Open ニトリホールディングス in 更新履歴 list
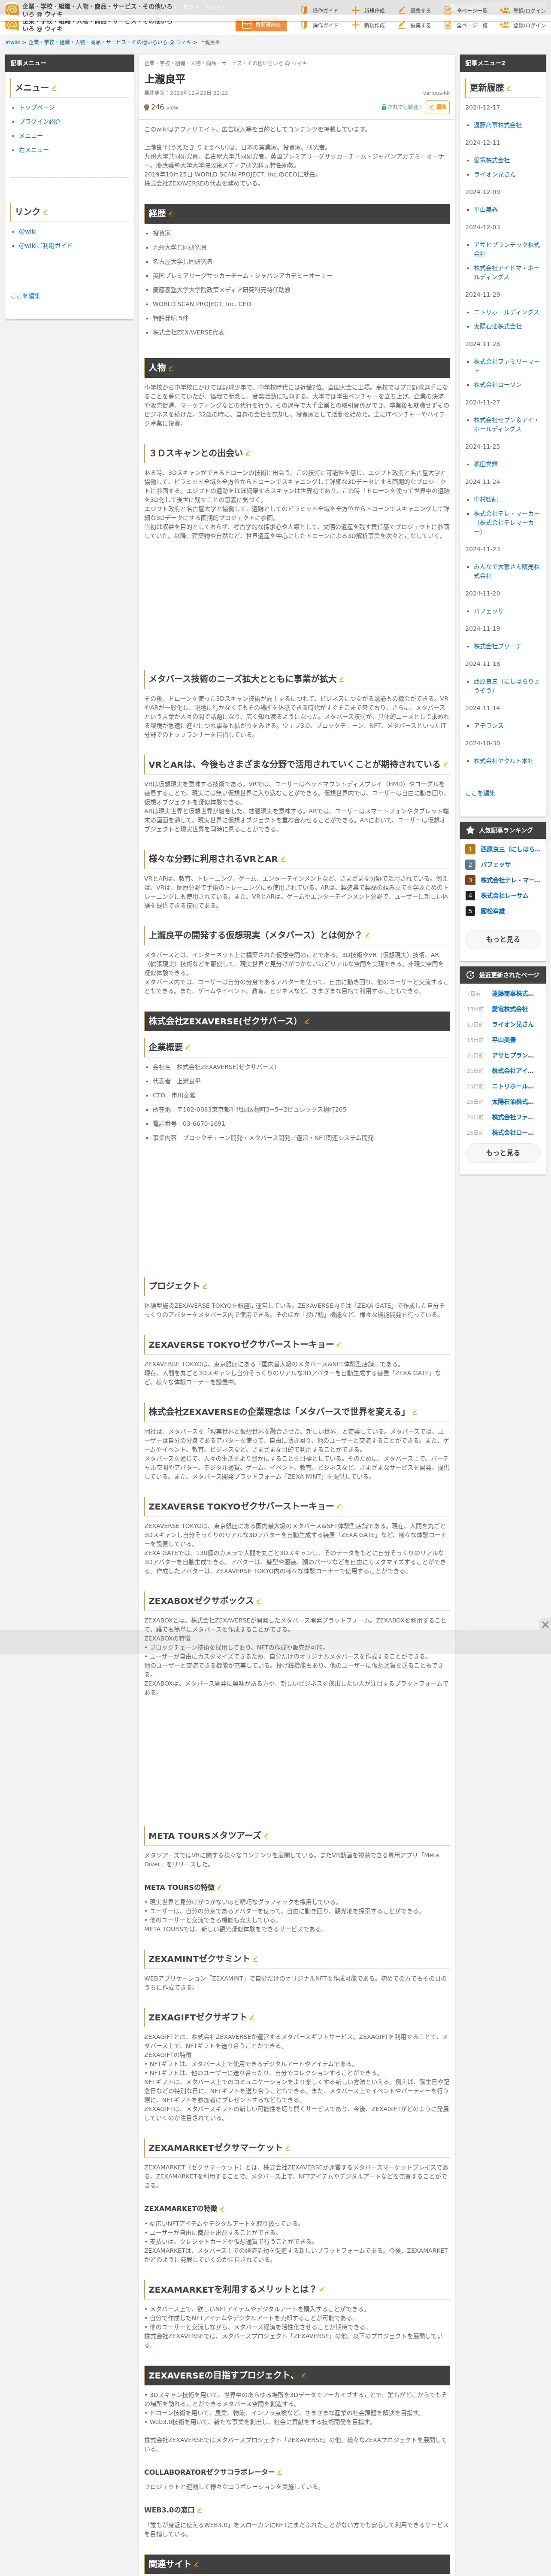Screen dimensions: 551x2576 pyautogui.click(x=506, y=312)
